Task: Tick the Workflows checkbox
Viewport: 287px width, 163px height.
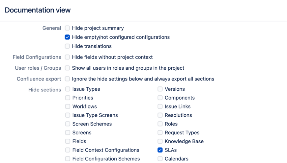Action: [x=68, y=106]
